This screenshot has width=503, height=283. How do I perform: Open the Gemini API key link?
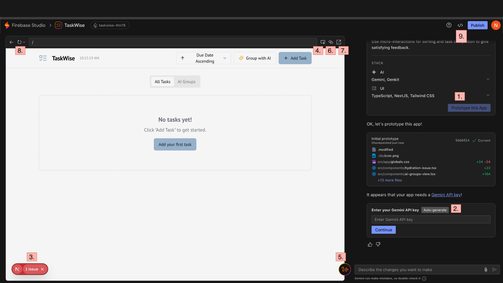click(446, 195)
